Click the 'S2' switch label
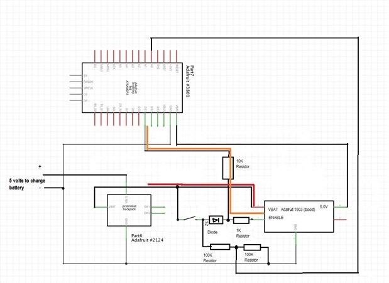Viewport: 389px width, 283px height. tap(206, 223)
